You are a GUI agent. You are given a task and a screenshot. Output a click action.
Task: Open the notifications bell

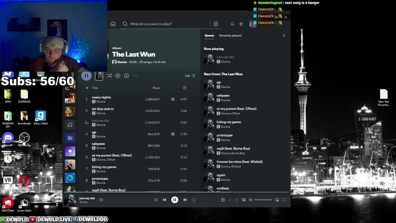(x=232, y=24)
